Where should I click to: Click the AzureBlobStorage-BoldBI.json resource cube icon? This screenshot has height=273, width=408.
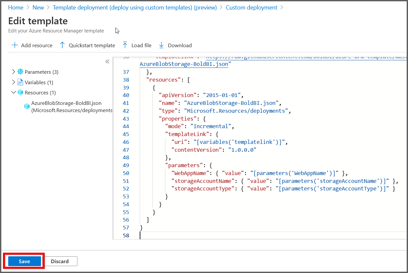pyautogui.click(x=27, y=106)
